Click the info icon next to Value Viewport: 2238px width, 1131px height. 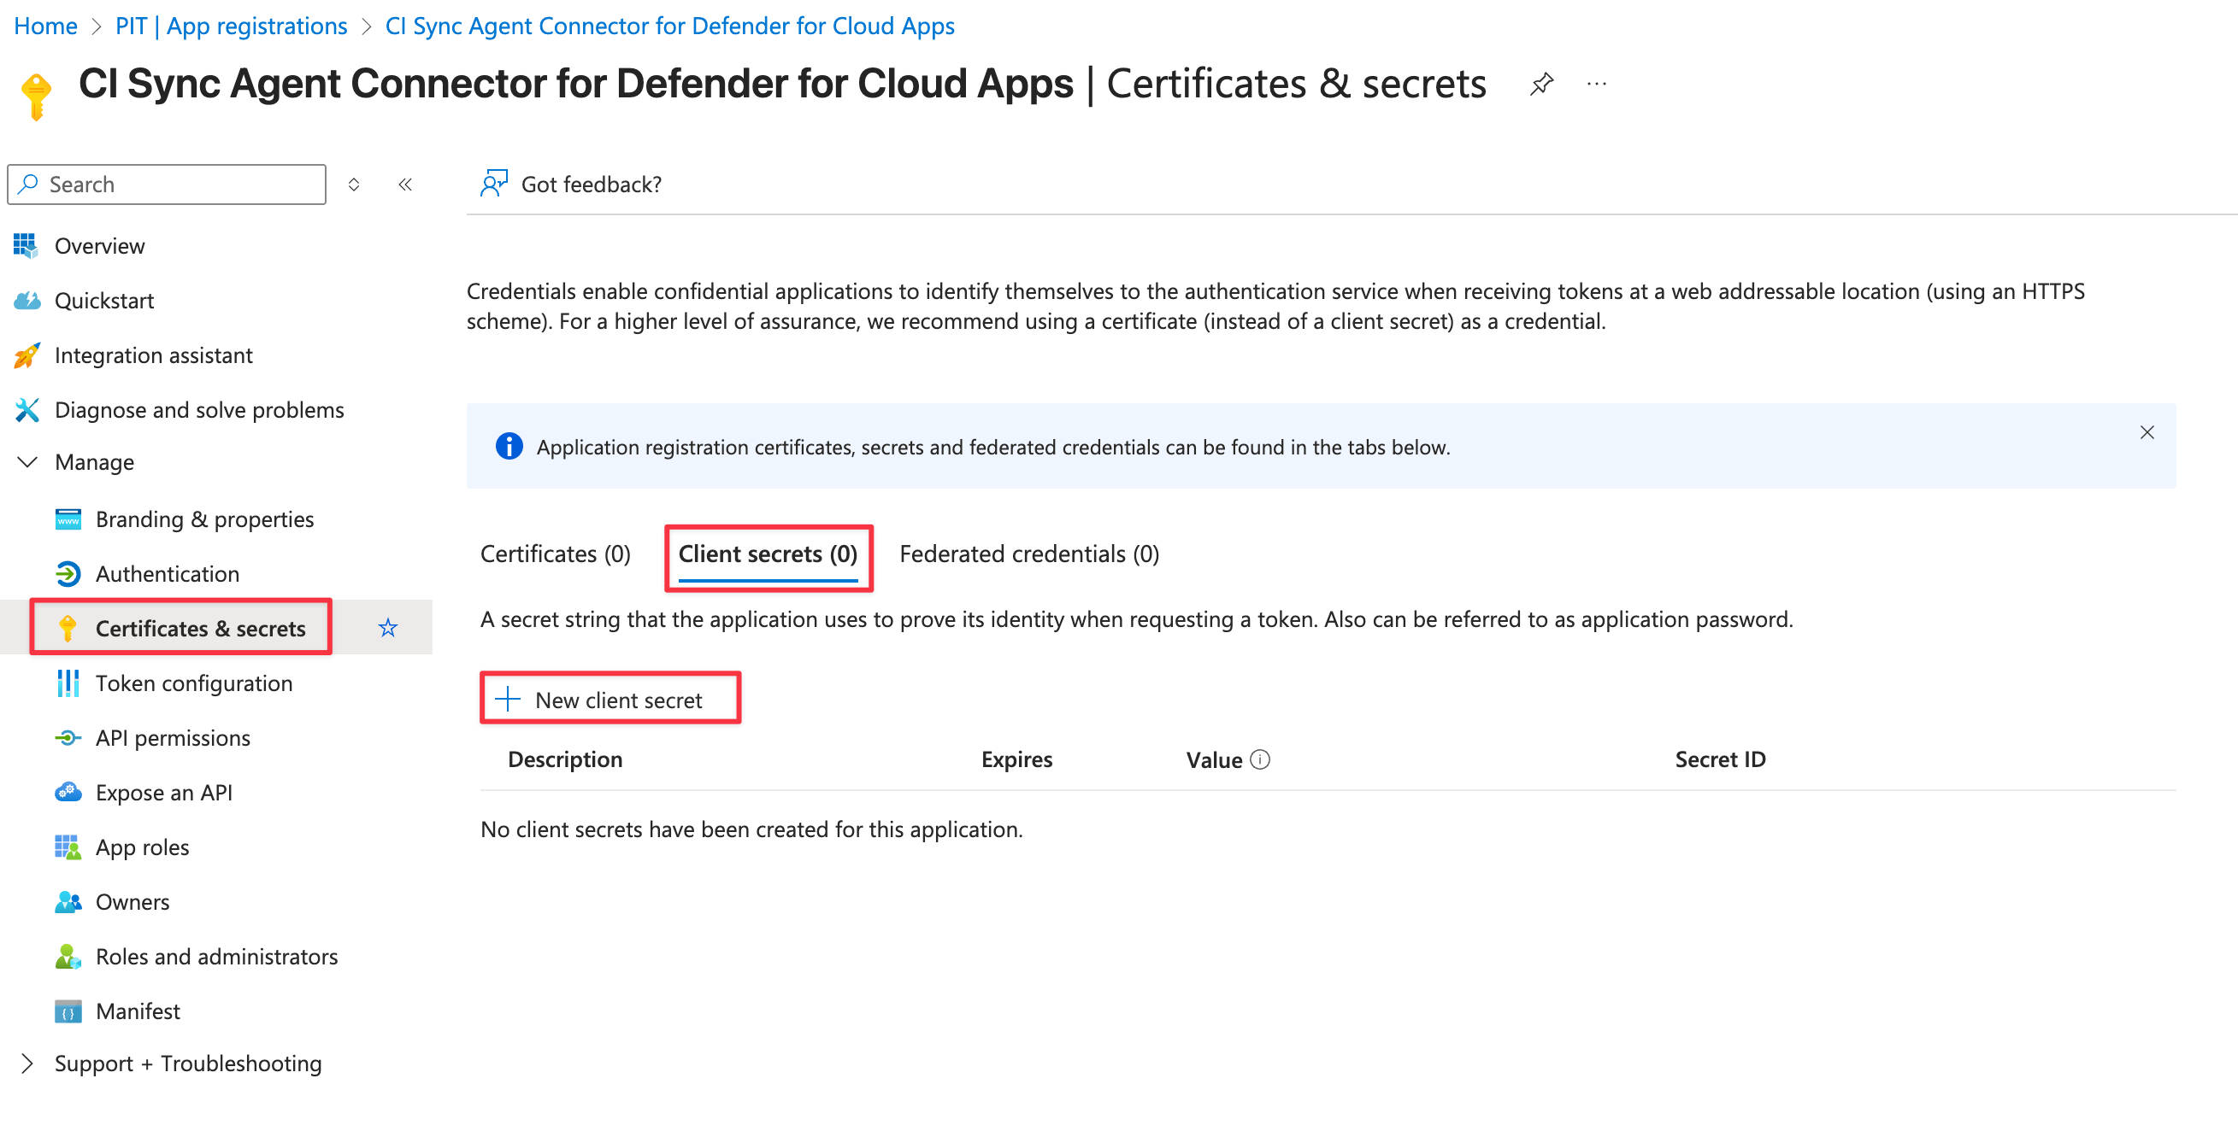click(1260, 759)
